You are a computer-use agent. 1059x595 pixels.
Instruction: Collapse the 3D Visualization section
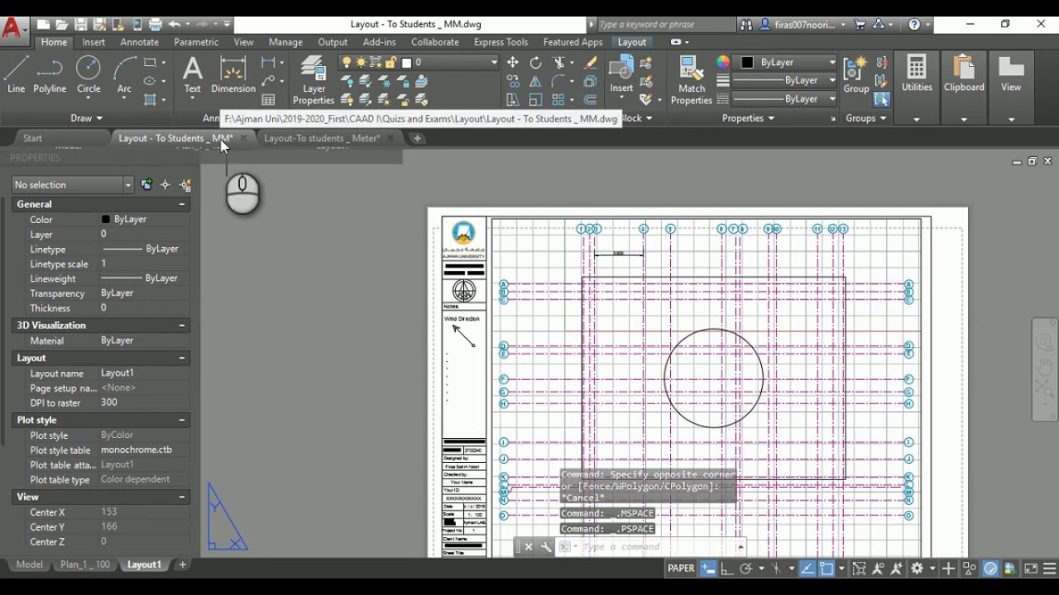pyautogui.click(x=182, y=326)
